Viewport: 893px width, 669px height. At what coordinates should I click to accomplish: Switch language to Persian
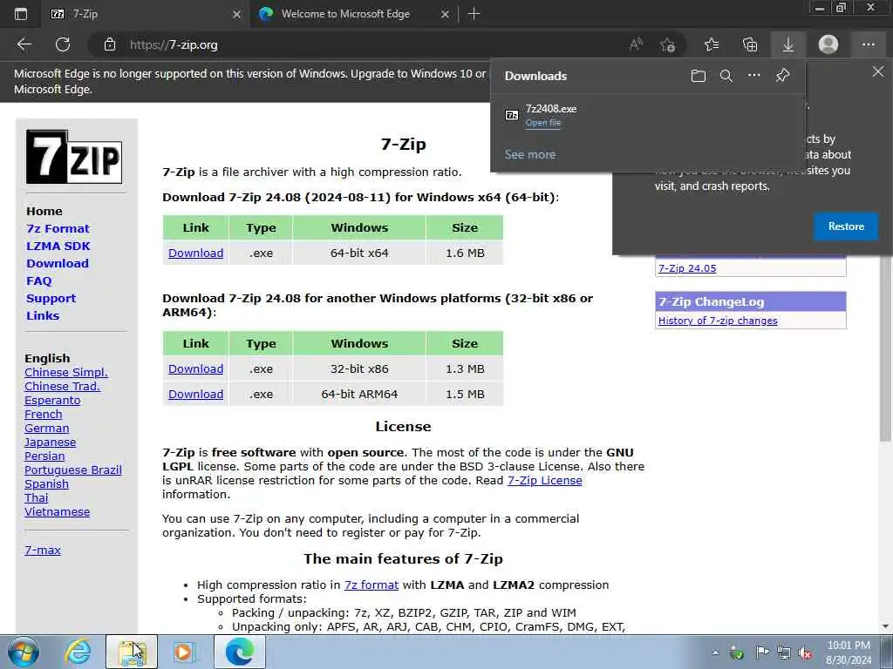pos(44,456)
